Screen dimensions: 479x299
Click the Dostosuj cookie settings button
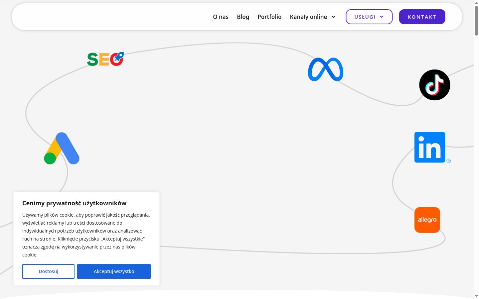pyautogui.click(x=49, y=271)
